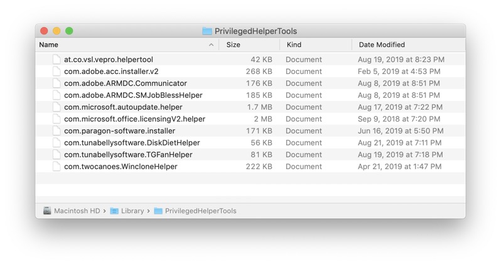
Task: Click the com.adobe.ARMDC.SMJobBlessHelper file icon
Action: pos(57,95)
